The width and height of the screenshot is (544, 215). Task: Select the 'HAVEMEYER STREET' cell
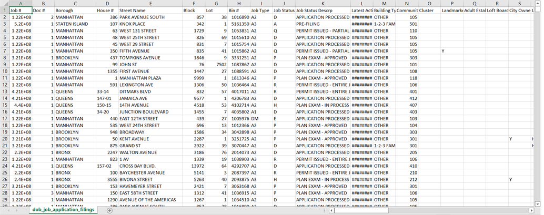150,186
